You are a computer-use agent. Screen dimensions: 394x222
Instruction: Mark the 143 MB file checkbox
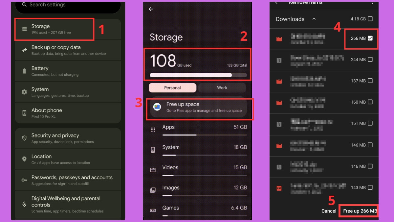370,187
